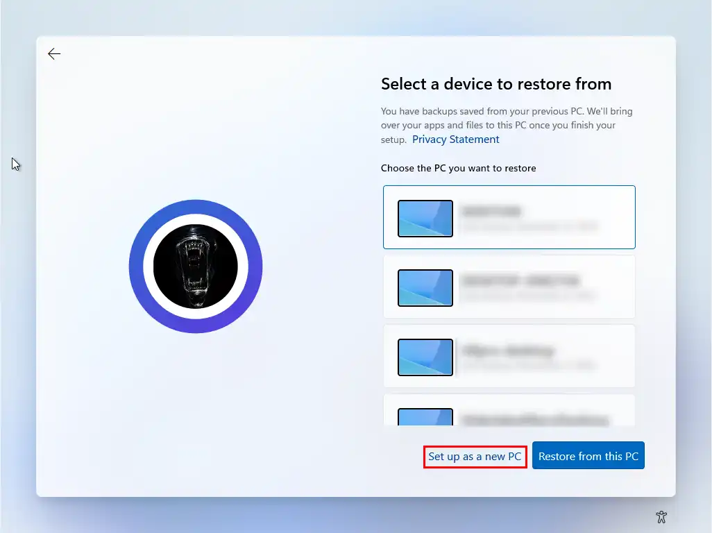Click the Set up as a new PC button
This screenshot has width=712, height=533.
[475, 456]
